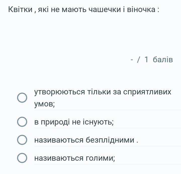The width and height of the screenshot is (181, 174).
Task: Click the answer text 'називаються голими;'
Action: pos(75,158)
